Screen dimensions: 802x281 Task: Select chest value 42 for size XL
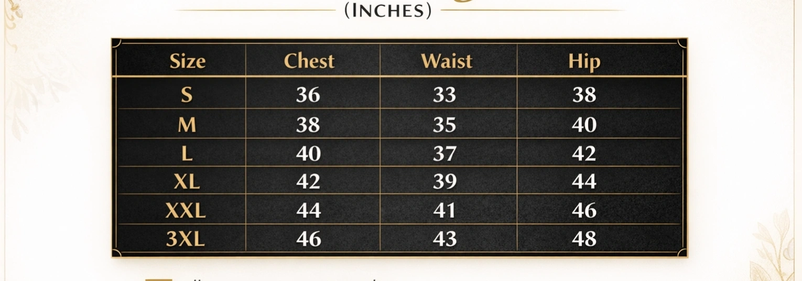click(308, 181)
